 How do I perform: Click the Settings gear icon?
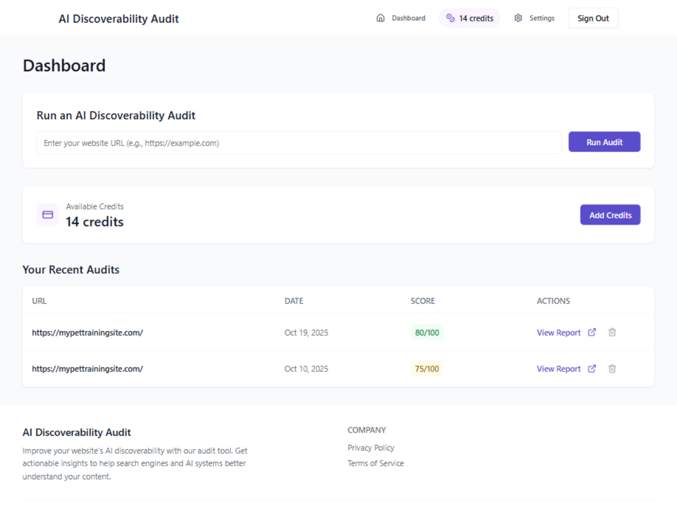[x=518, y=18]
